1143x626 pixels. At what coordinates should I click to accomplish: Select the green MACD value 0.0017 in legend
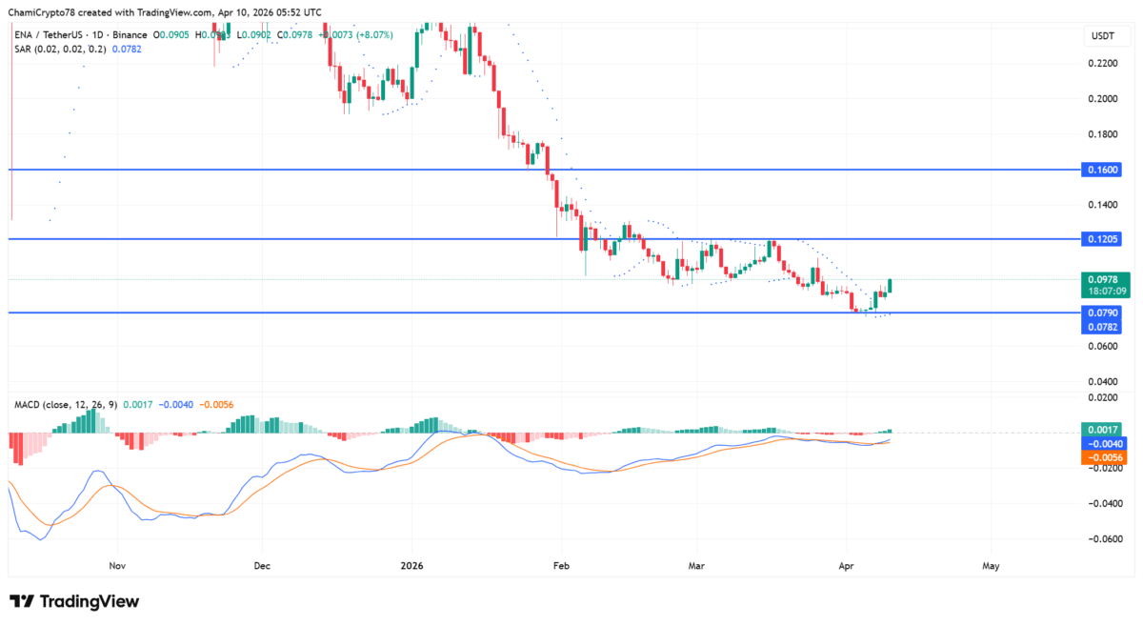point(136,403)
